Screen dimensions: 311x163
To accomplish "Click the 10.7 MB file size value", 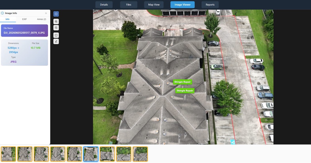I will [x=36, y=48].
